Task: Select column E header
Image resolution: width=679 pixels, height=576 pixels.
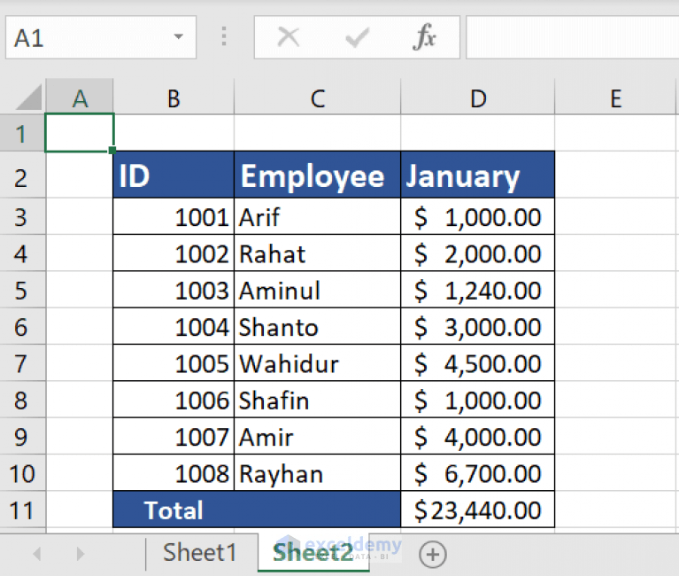Action: click(x=616, y=97)
